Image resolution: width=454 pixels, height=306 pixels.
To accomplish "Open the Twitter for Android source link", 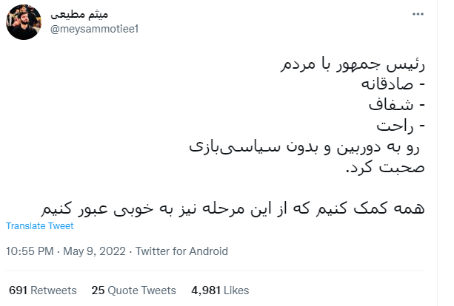I will pos(181,251).
